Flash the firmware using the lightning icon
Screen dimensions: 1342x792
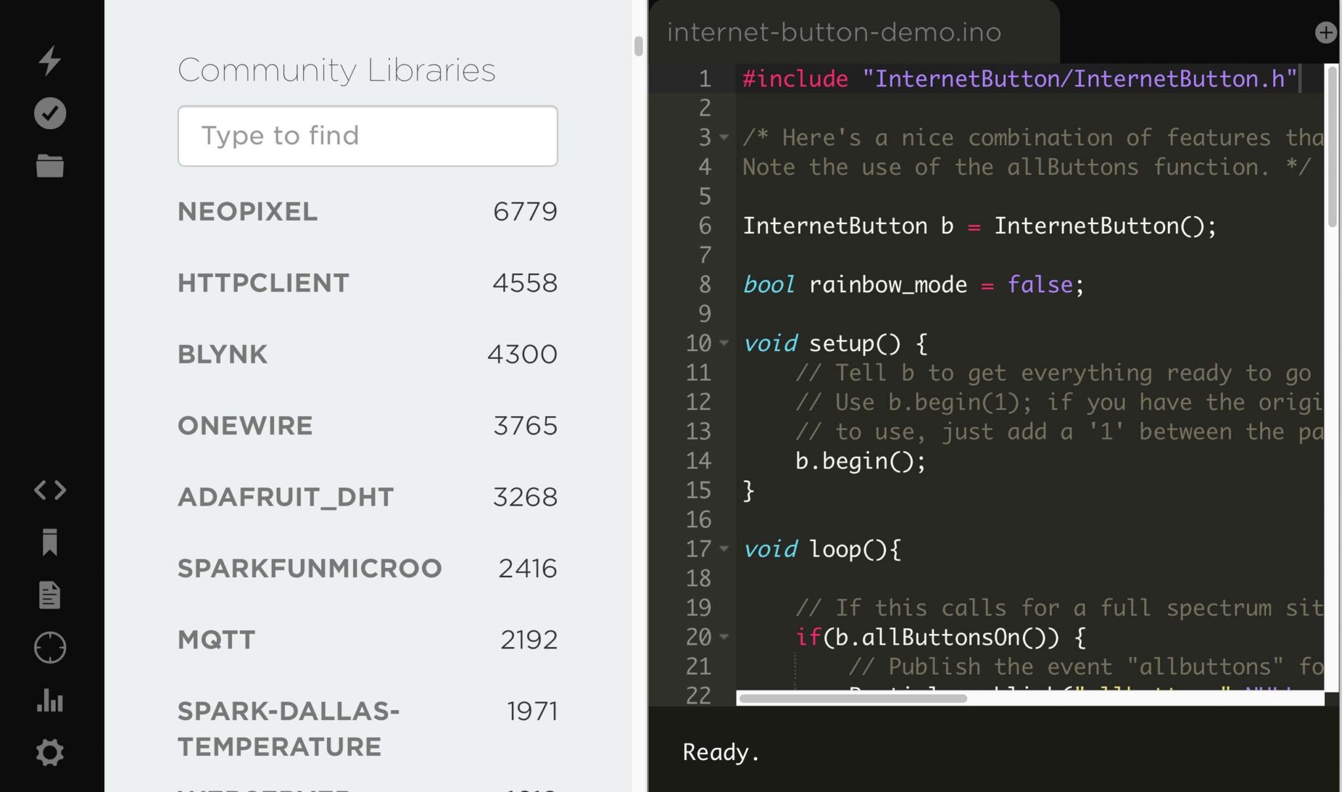(x=50, y=60)
